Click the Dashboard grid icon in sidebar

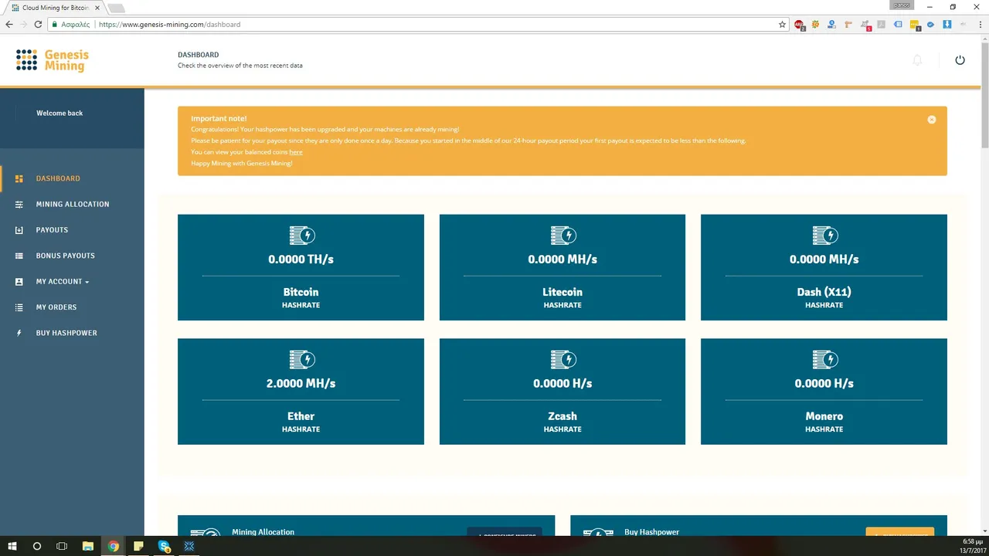click(x=19, y=178)
